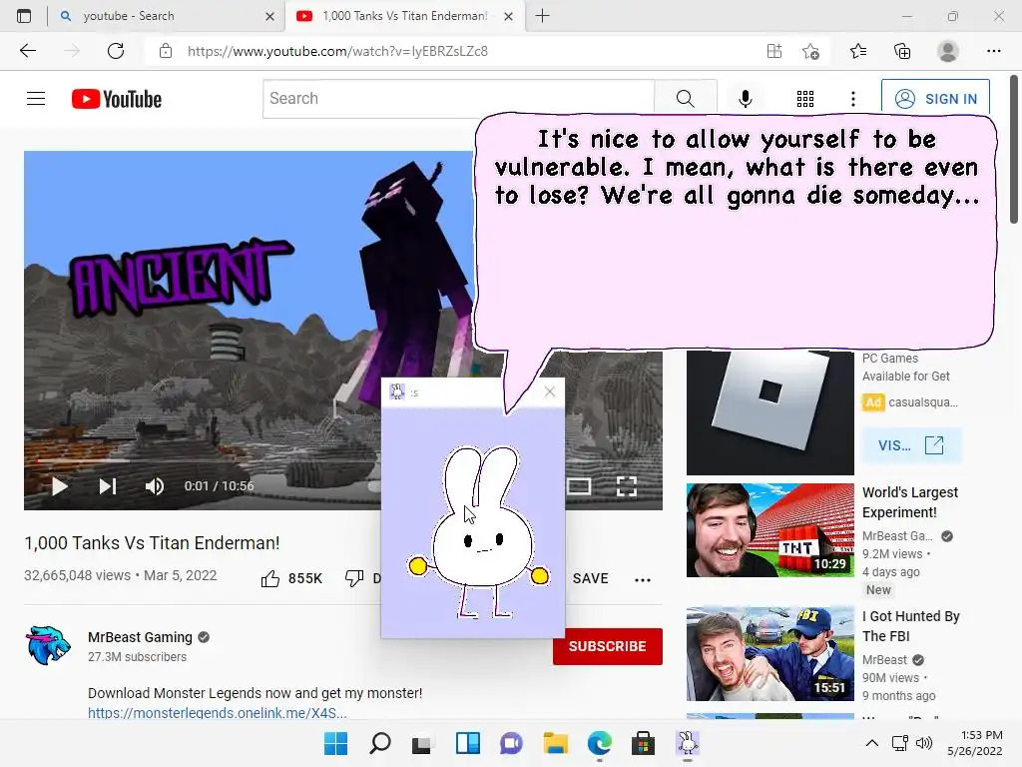Open the browser profile avatar
Viewport: 1022px width, 767px height.
click(948, 51)
